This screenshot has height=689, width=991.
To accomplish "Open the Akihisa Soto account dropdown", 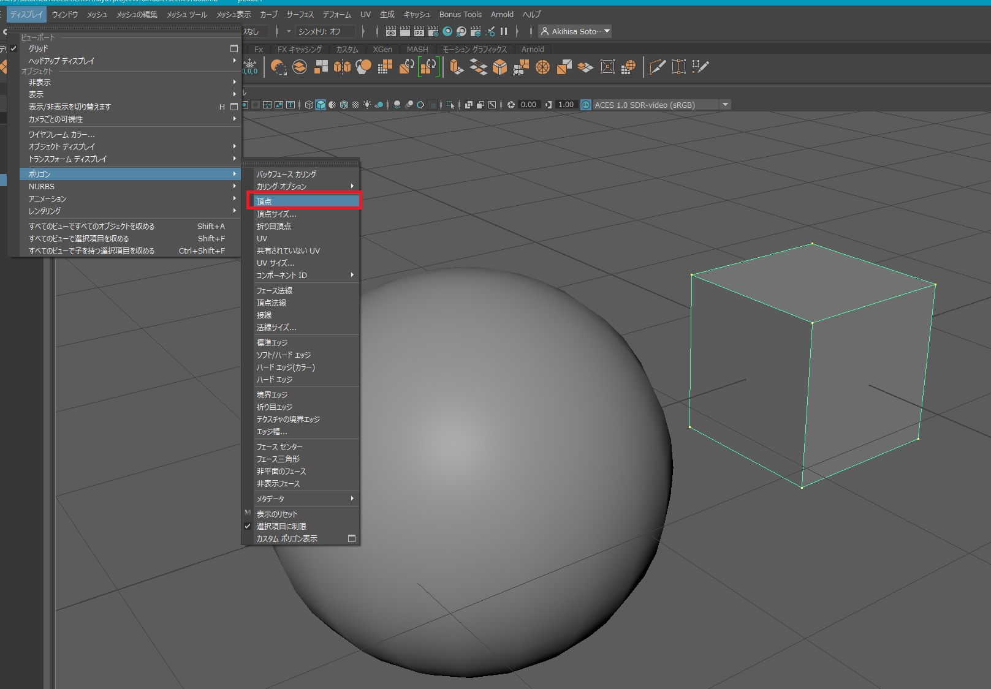I will (575, 31).
